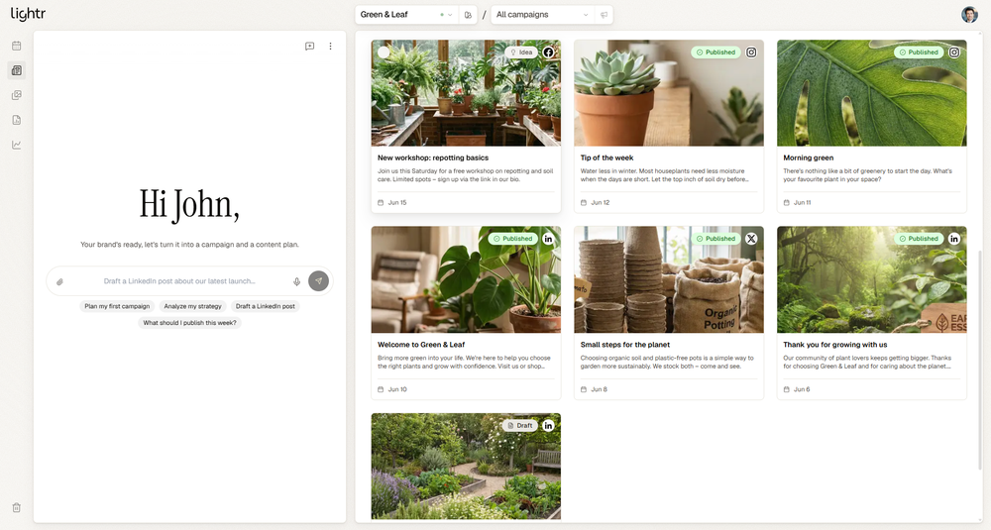Expand the All campaigns dropdown
991x530 pixels.
point(542,15)
